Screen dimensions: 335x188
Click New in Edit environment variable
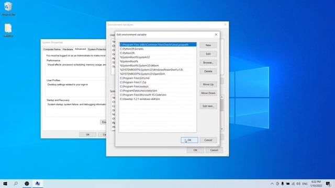click(208, 45)
